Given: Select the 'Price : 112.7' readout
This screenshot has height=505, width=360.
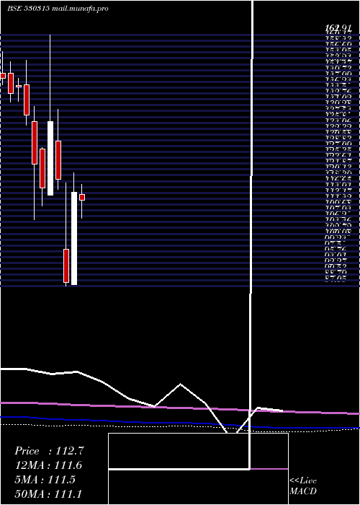Looking at the screenshot, I should tap(50, 451).
